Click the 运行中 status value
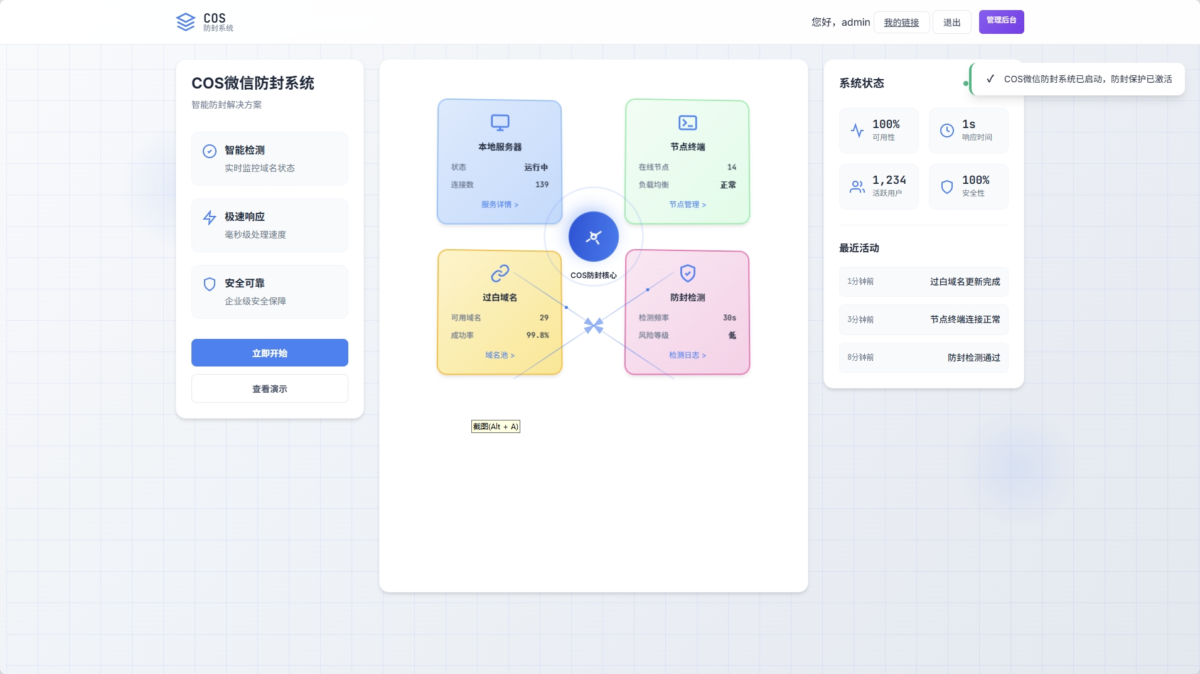This screenshot has width=1200, height=674. pos(537,167)
